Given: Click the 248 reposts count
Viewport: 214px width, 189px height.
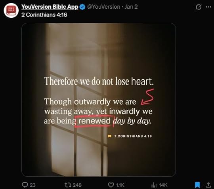Looking at the screenshot, I should (77, 185).
